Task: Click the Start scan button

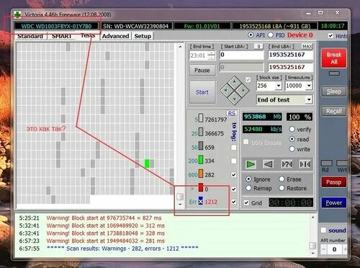Action: click(202, 92)
